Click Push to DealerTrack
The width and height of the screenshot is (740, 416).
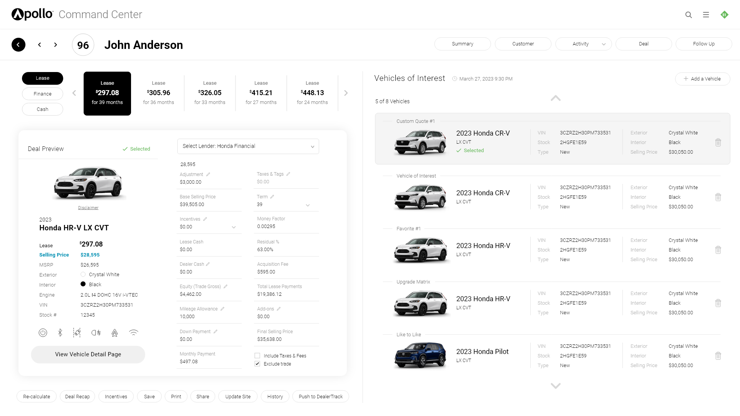coord(321,396)
